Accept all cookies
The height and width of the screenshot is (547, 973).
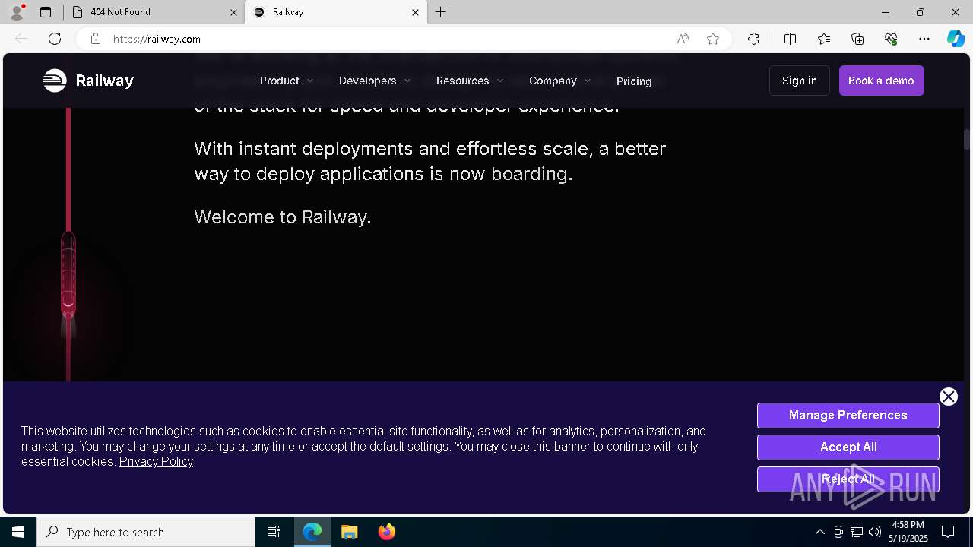(x=848, y=447)
